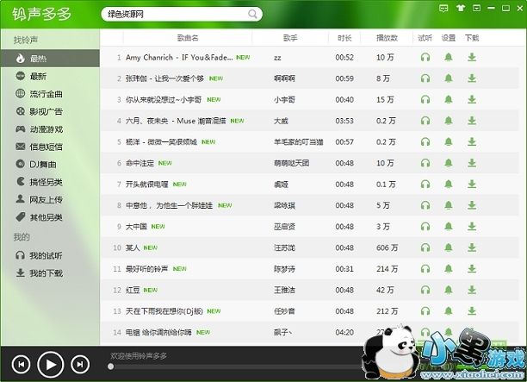The image size is (527, 382).
Task: Preview row 7 开头就很电喔 ringtone
Action: [425, 184]
